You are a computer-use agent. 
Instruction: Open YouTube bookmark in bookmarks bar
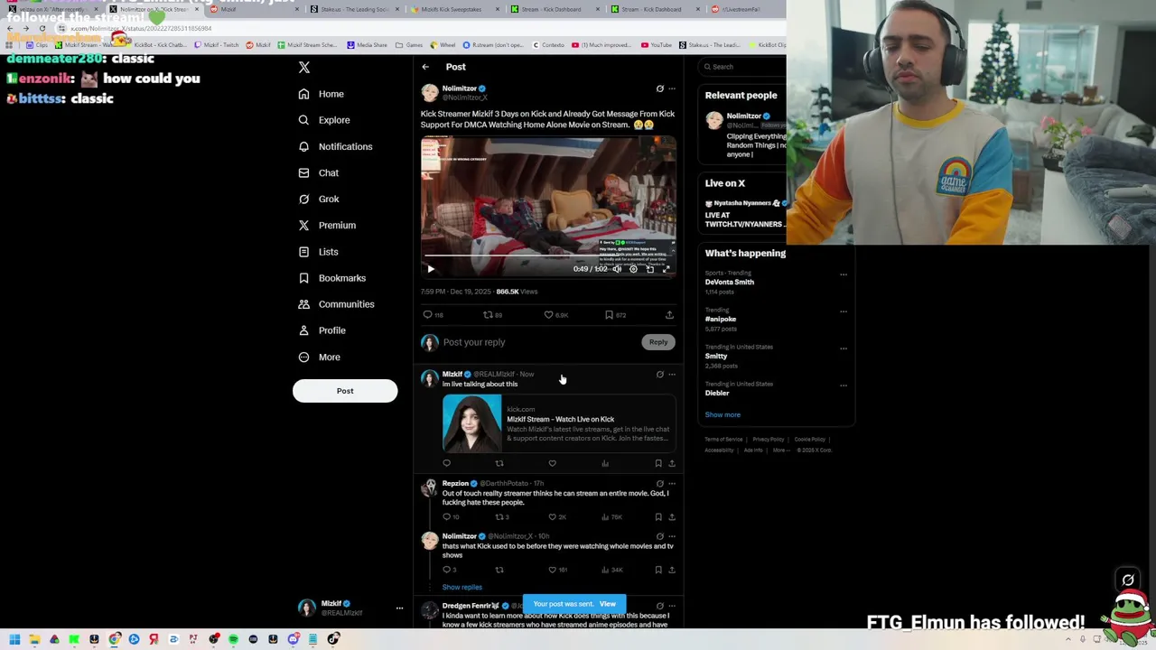657,45
